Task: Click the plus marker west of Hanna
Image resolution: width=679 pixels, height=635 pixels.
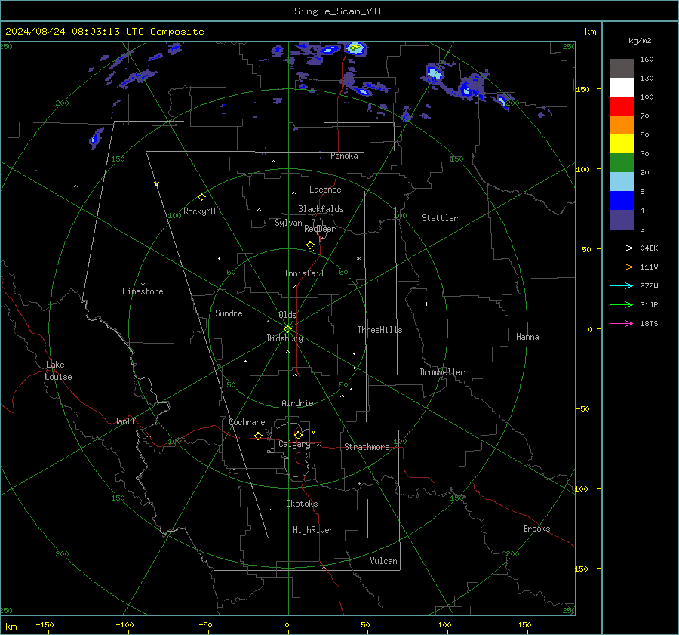Action: click(x=426, y=304)
